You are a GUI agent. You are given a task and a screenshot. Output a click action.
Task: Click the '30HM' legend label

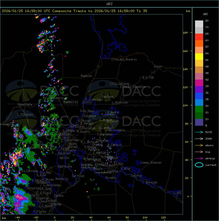[208, 139]
